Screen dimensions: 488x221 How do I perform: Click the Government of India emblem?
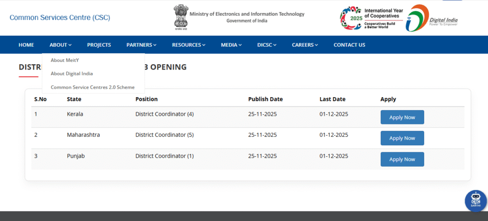(x=181, y=17)
